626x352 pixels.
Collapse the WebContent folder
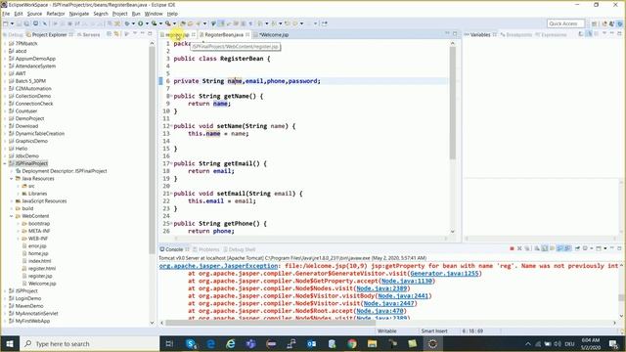tap(12, 216)
